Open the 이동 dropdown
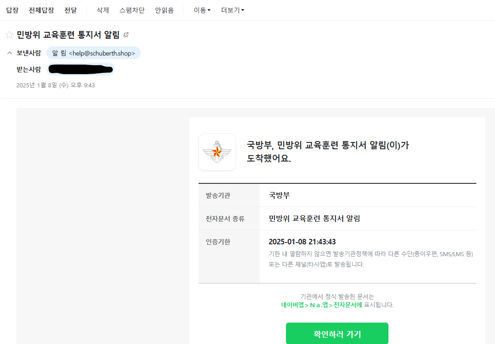Image resolution: width=495 pixels, height=344 pixels. [x=202, y=10]
